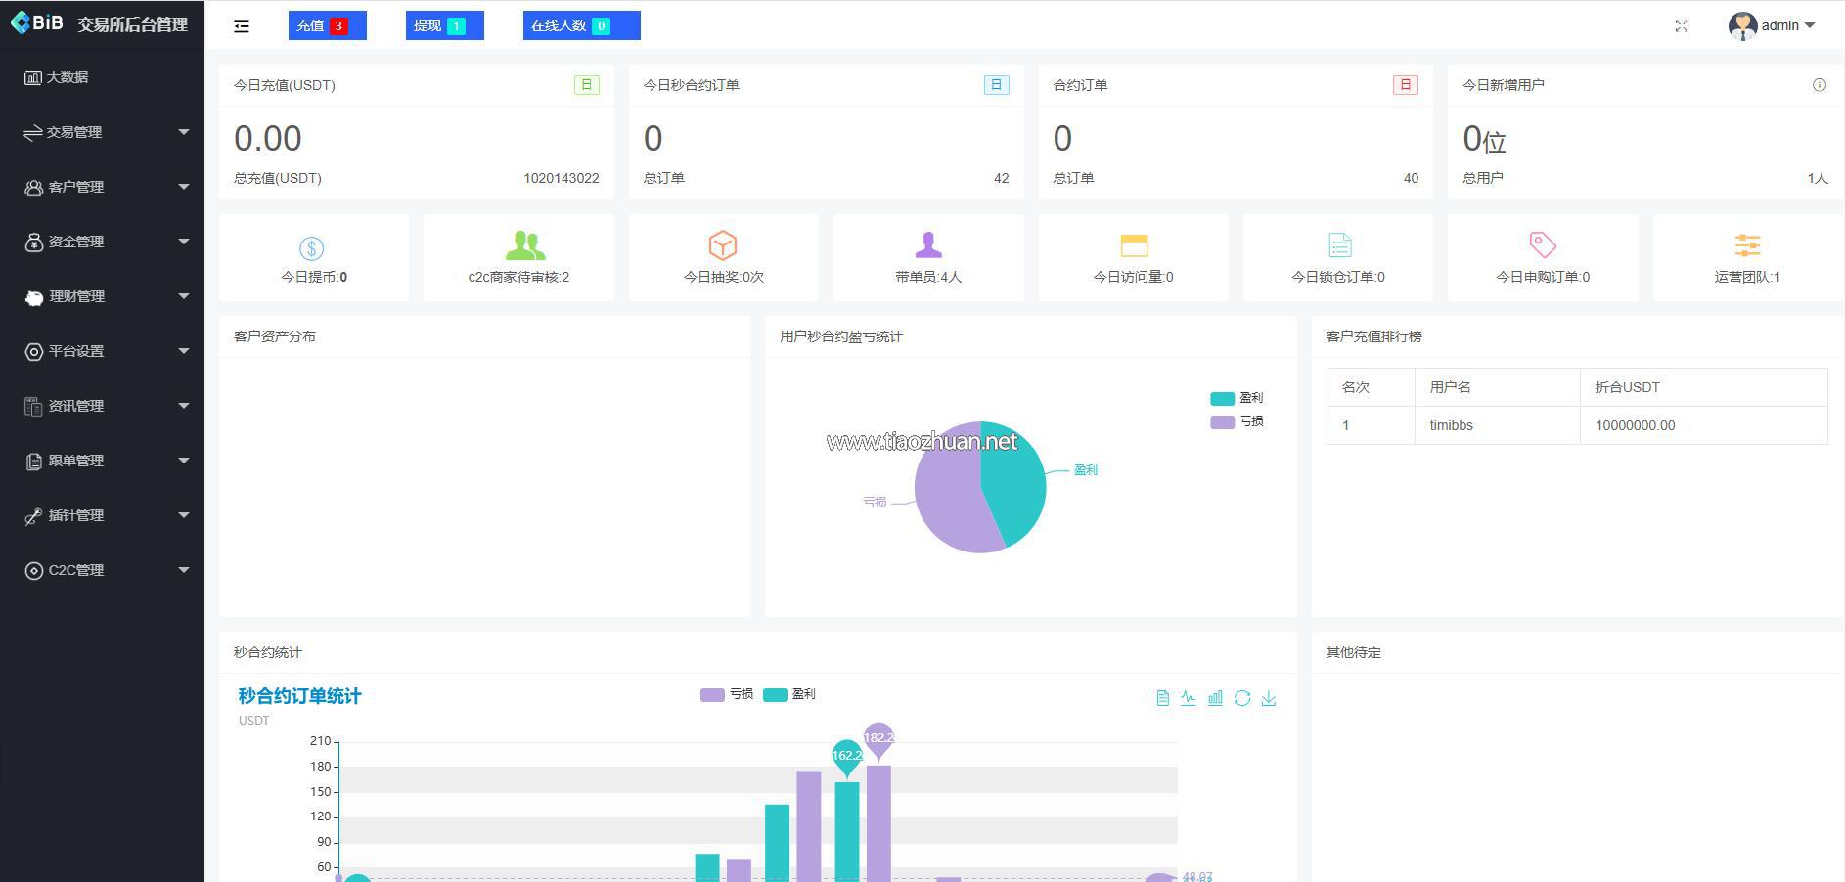
Task: Expand the 平台设置 dropdown arrow
Action: (x=184, y=351)
